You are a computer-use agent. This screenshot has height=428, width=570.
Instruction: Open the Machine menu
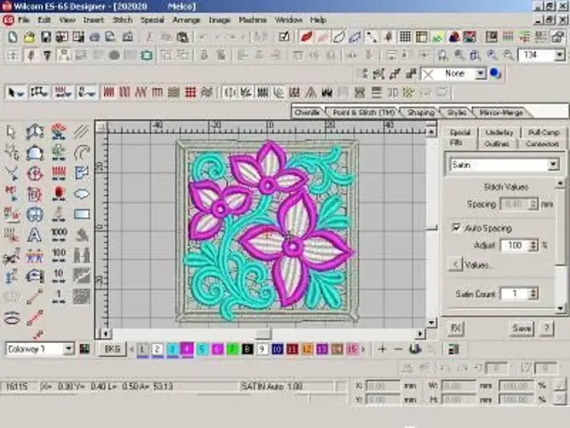(253, 20)
